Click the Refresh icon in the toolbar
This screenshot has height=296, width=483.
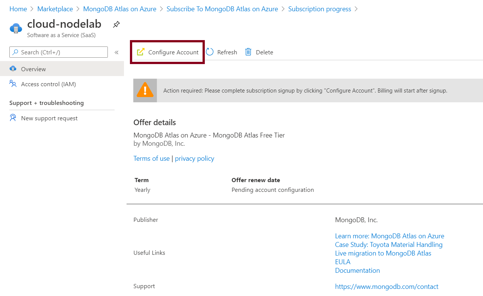[x=210, y=52]
